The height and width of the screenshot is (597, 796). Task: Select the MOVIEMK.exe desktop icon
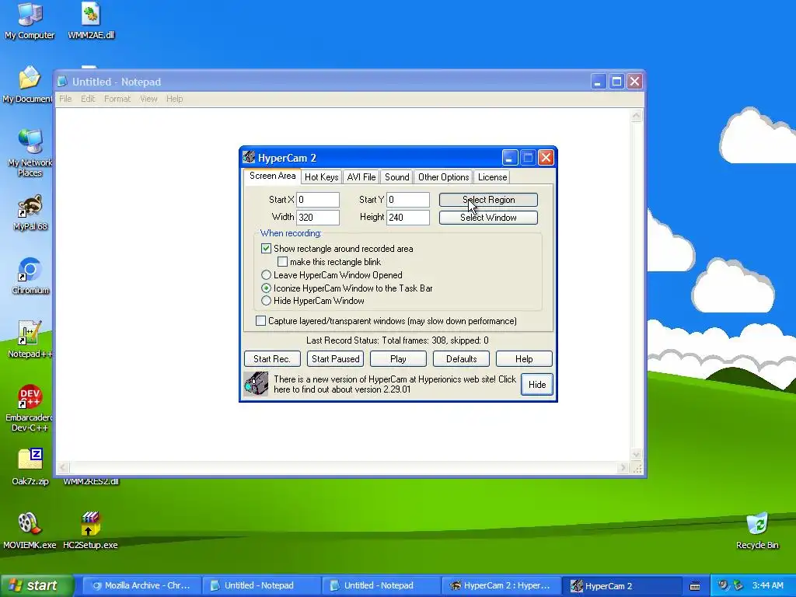point(30,531)
